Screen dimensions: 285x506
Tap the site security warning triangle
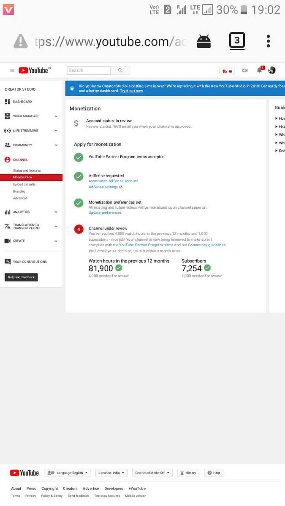(x=20, y=41)
